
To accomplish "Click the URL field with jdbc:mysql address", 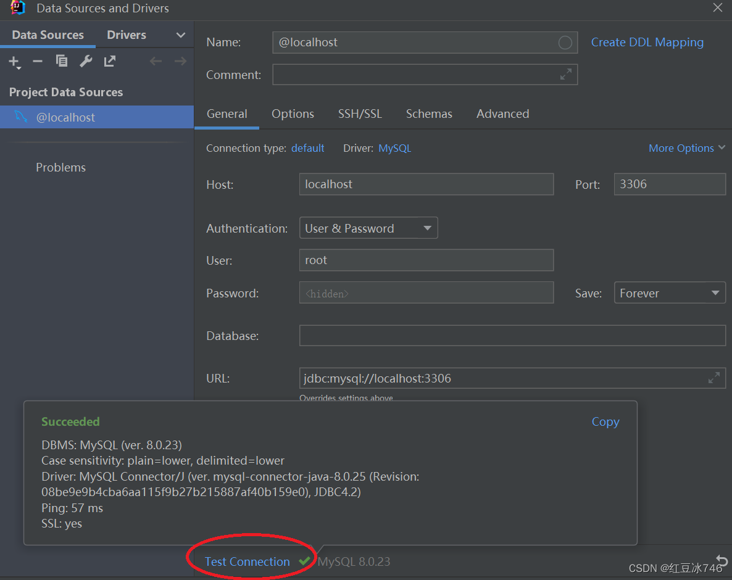I will tap(512, 378).
